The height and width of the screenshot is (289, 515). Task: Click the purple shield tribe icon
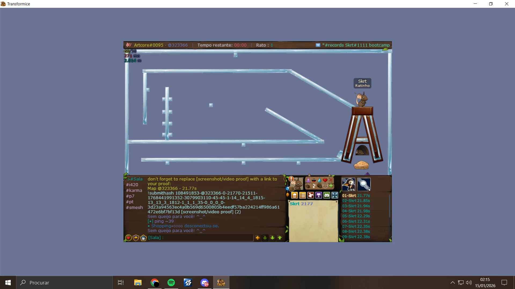pyautogui.click(x=136, y=238)
